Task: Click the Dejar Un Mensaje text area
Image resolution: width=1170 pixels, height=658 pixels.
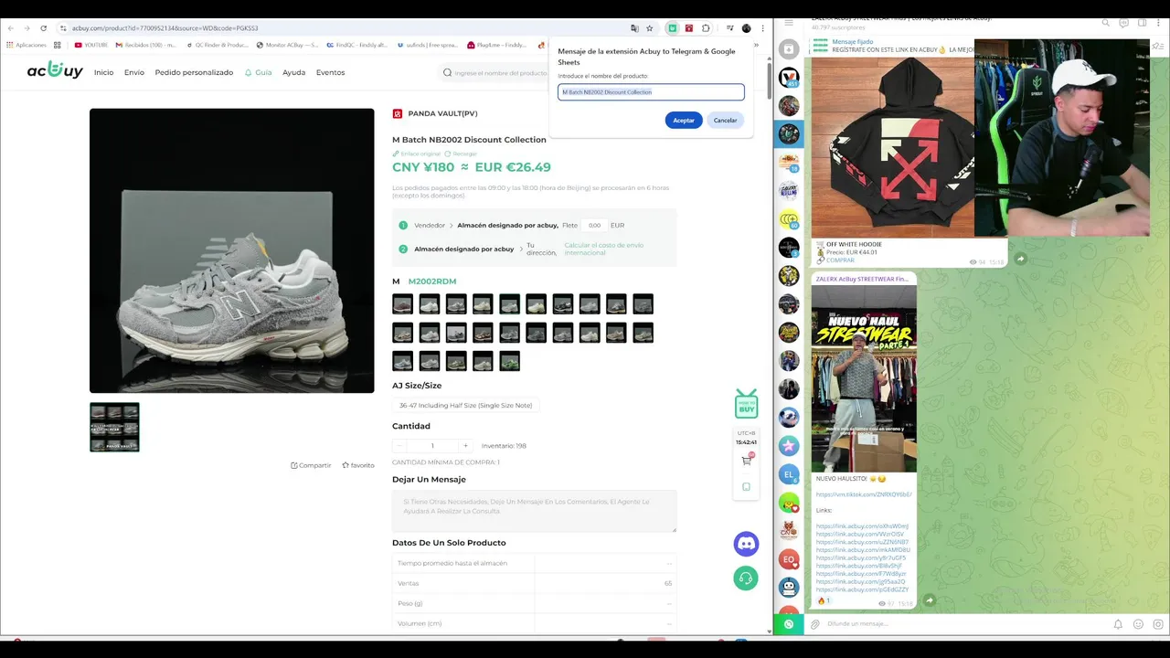Action: point(535,511)
